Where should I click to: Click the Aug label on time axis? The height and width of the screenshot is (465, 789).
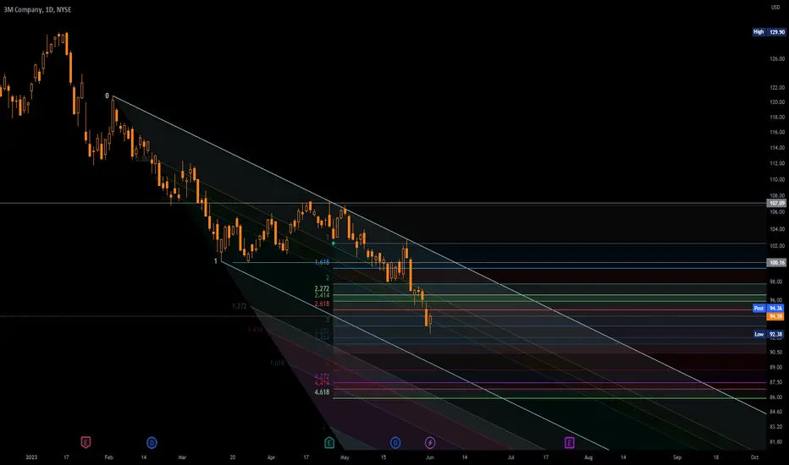coord(588,457)
